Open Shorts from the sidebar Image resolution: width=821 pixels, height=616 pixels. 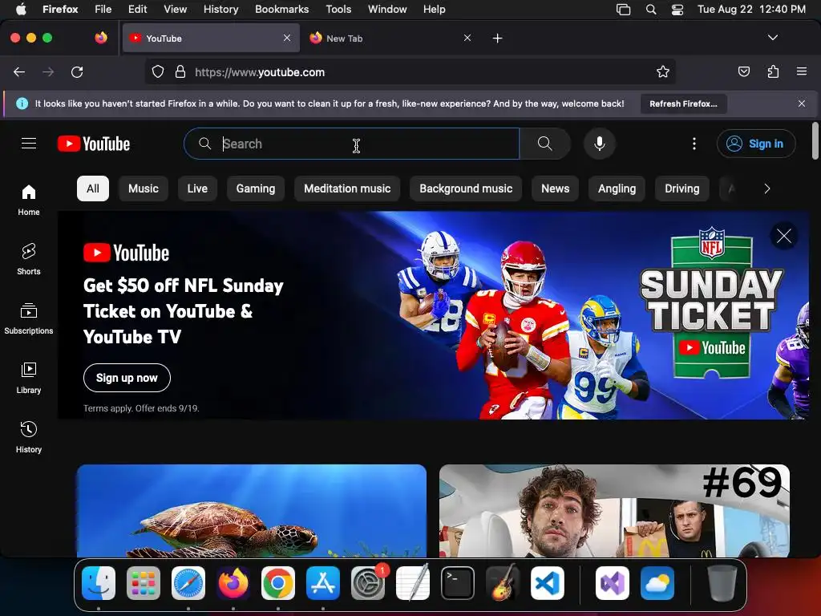coord(29,259)
